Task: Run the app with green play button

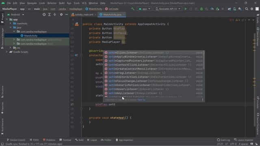Action: [186, 9]
